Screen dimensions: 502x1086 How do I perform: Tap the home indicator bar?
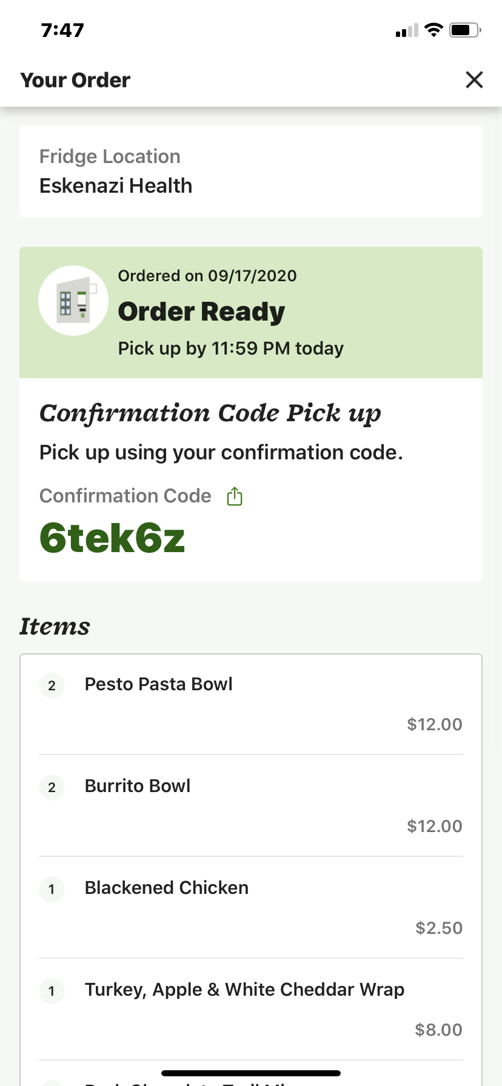coord(251,1073)
